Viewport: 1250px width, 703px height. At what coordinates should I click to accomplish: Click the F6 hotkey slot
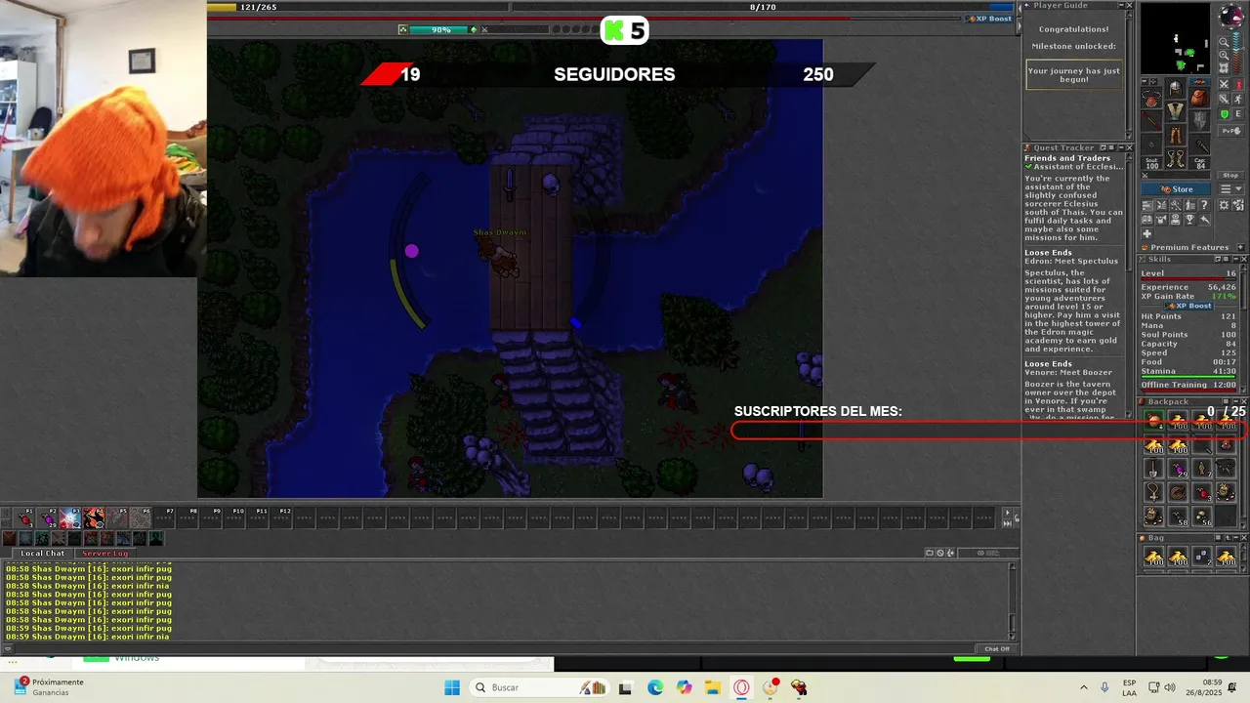(x=141, y=517)
